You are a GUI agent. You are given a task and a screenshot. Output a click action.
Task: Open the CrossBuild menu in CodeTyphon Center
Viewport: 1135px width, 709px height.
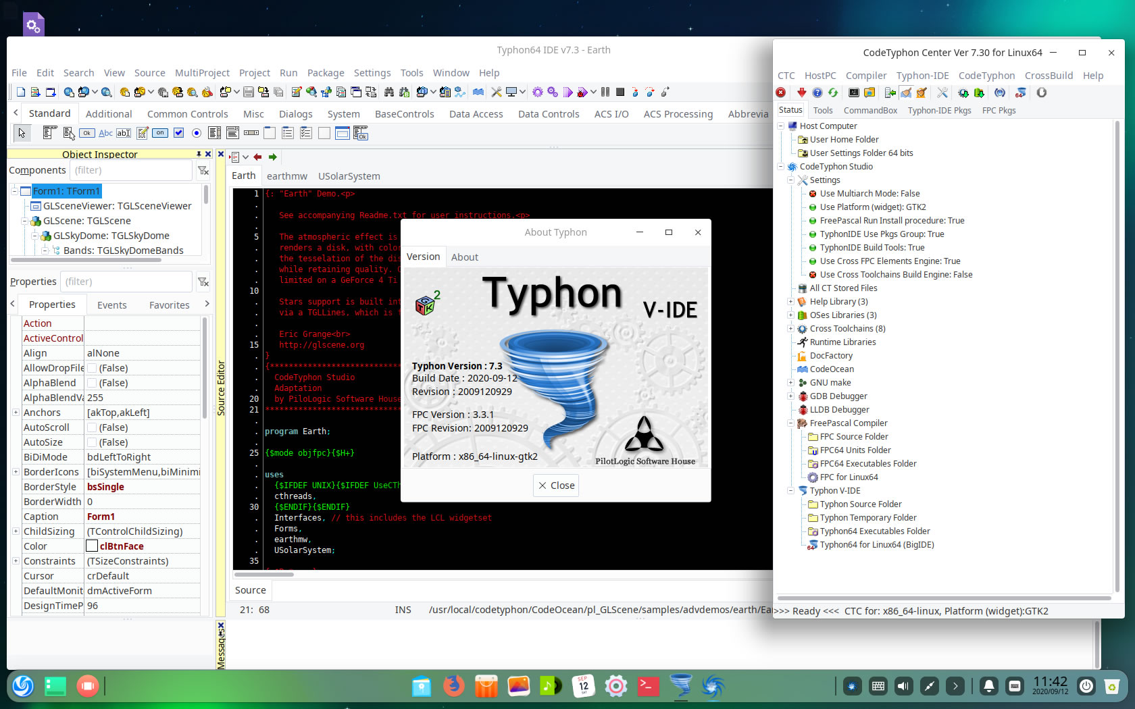click(x=1049, y=76)
